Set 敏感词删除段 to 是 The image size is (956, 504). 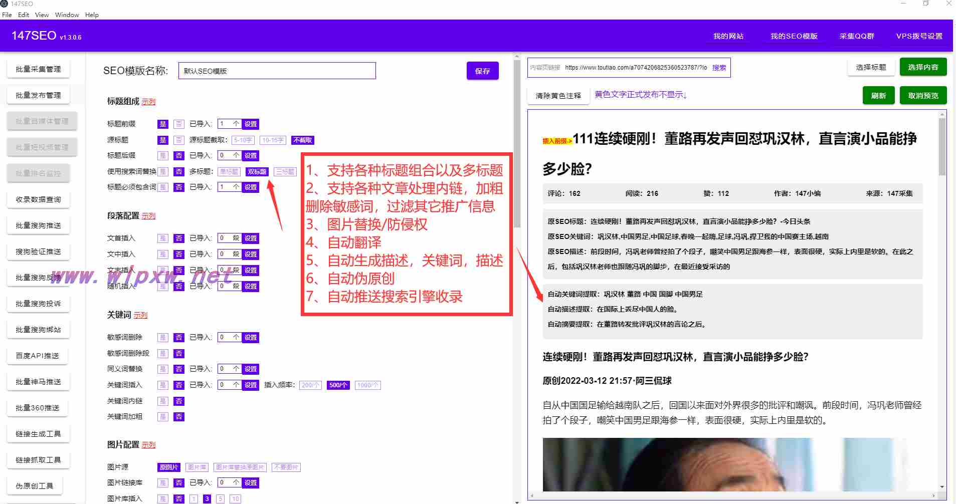[x=163, y=353]
